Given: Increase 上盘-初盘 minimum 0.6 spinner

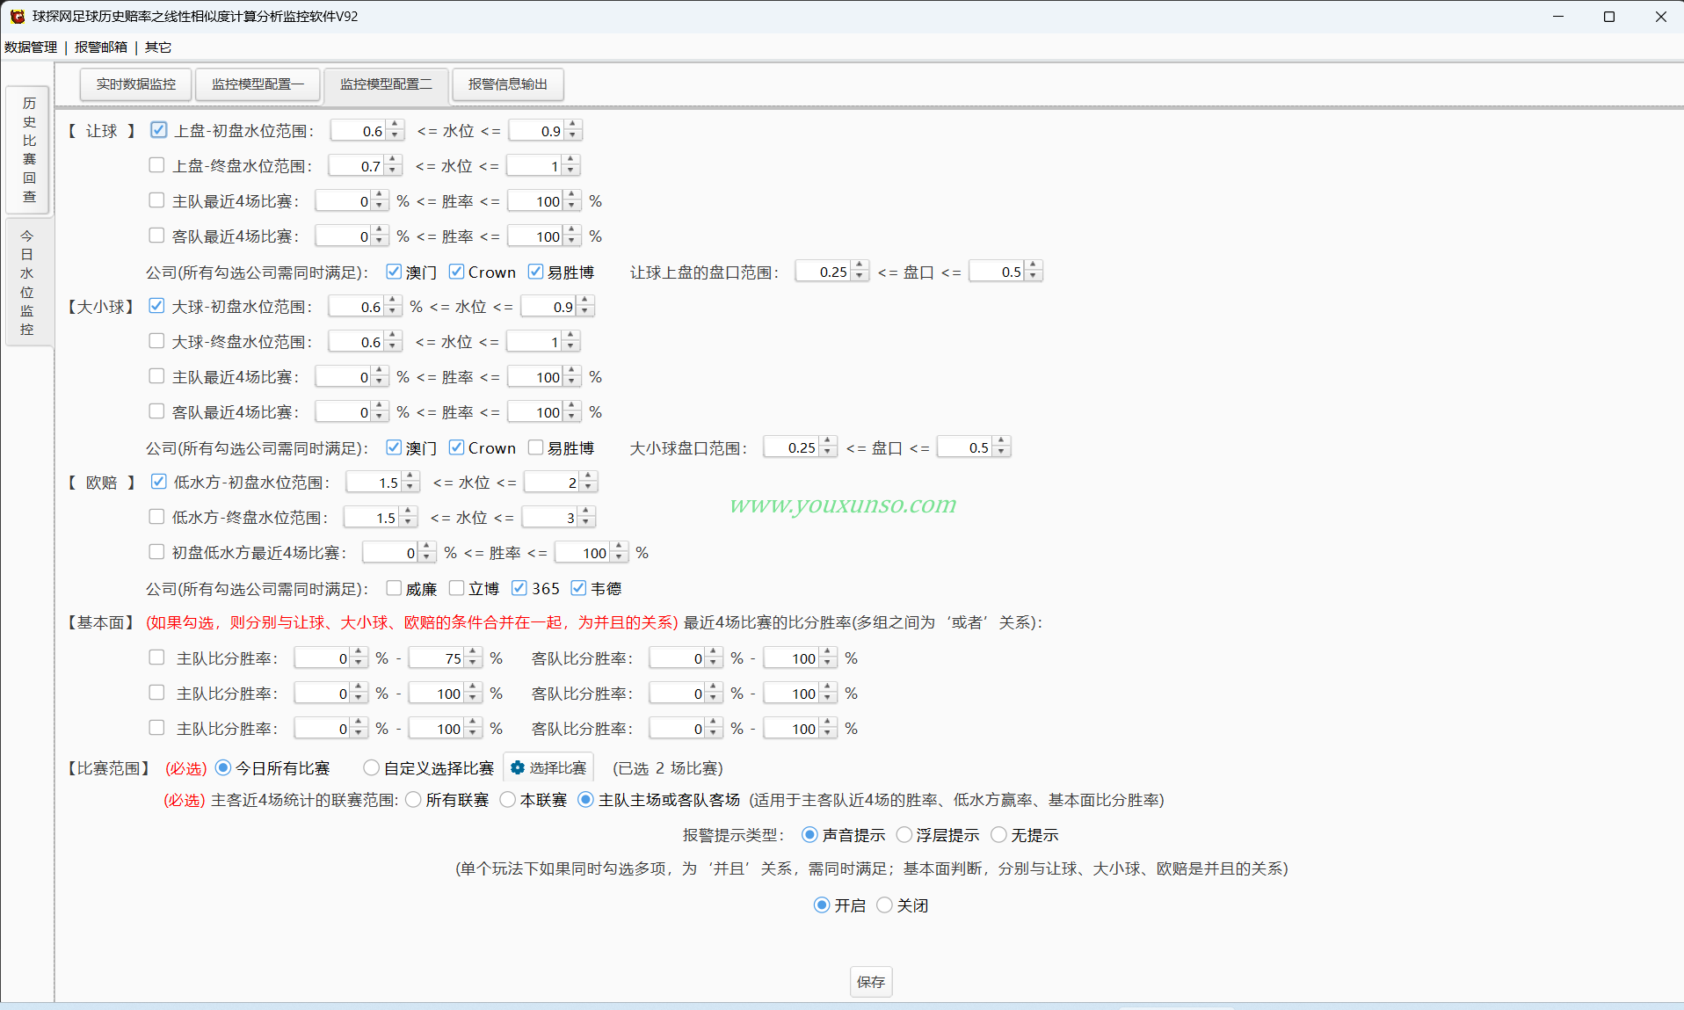Looking at the screenshot, I should (395, 126).
